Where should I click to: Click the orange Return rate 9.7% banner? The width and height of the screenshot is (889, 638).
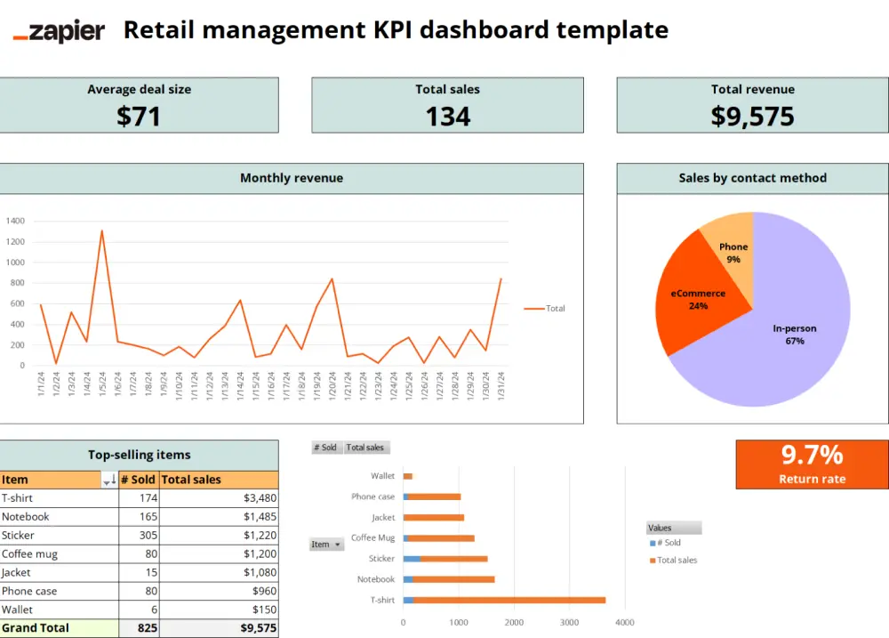click(812, 464)
